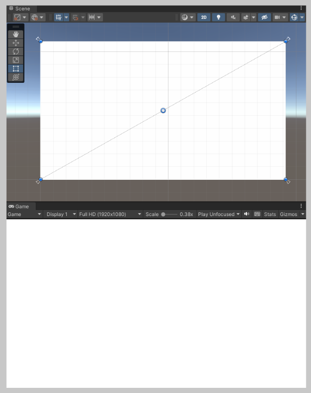The height and width of the screenshot is (393, 311).
Task: Toggle the Stats overlay button
Action: [270, 214]
